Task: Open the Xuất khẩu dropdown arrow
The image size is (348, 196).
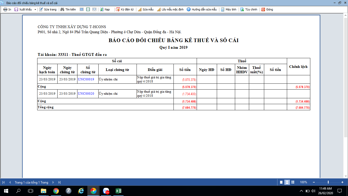Action: pyautogui.click(x=35, y=9)
